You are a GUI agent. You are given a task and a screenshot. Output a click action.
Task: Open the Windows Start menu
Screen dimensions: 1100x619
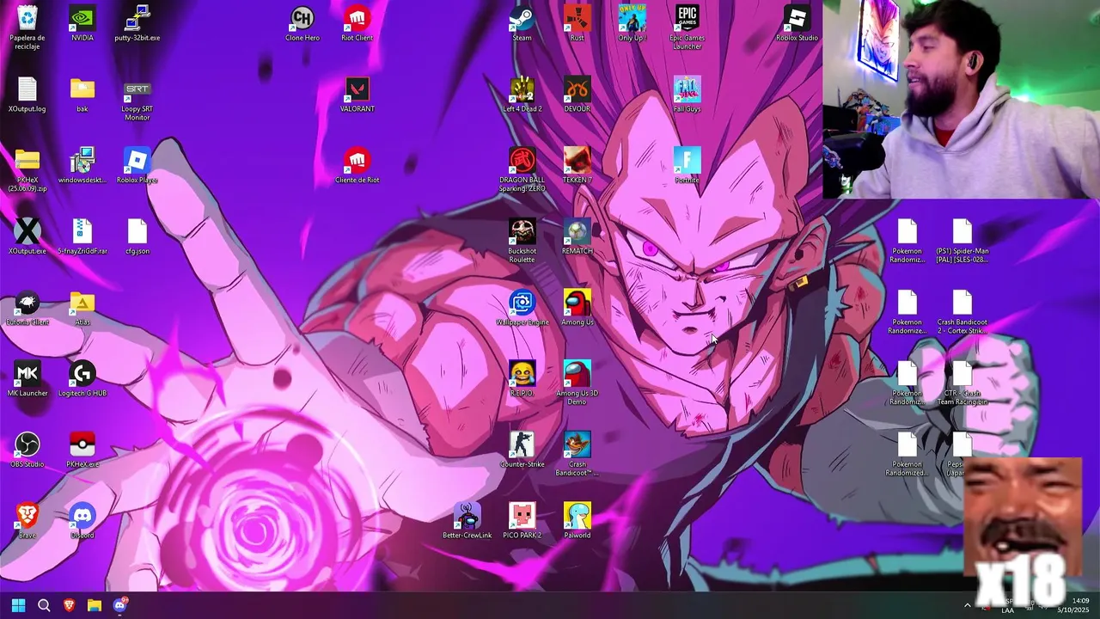pos(19,605)
